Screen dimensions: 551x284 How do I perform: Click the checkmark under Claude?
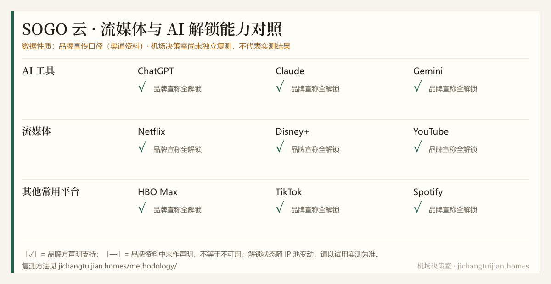pyautogui.click(x=280, y=86)
